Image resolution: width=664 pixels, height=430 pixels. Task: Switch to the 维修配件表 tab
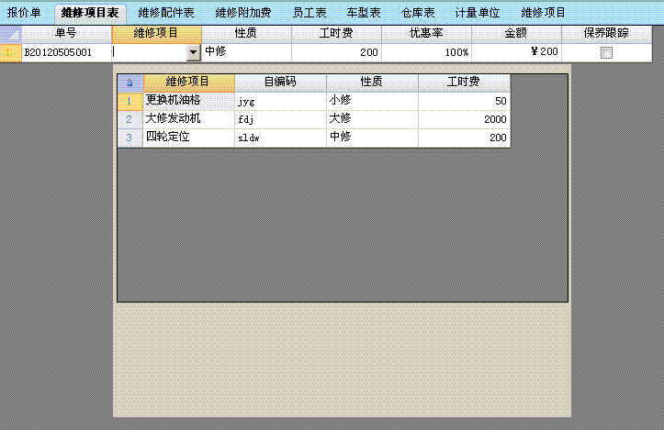pos(166,13)
